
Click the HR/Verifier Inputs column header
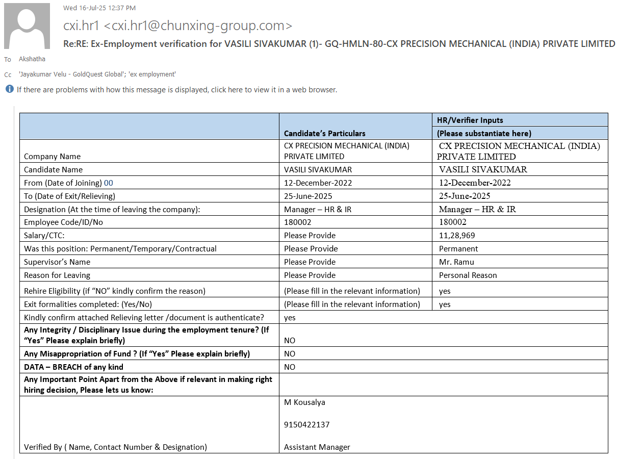pos(470,120)
